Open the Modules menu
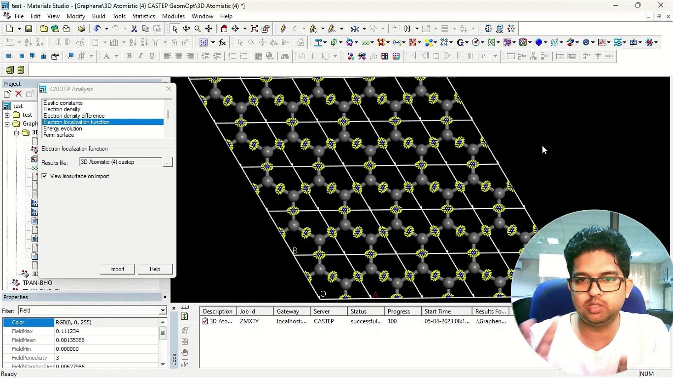This screenshot has height=378, width=673. click(173, 16)
